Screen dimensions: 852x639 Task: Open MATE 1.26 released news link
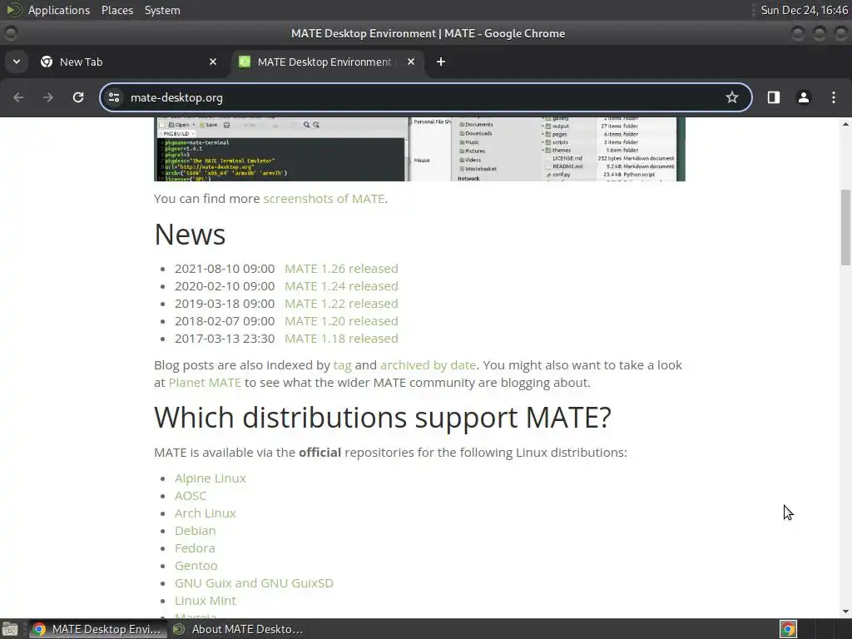(341, 269)
